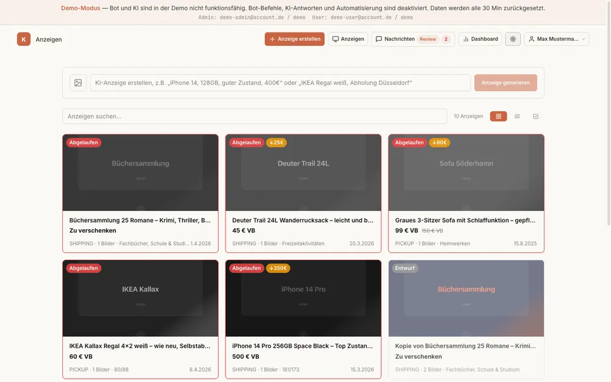Click Review badge in Nachrichten
The width and height of the screenshot is (611, 382).
click(x=428, y=39)
